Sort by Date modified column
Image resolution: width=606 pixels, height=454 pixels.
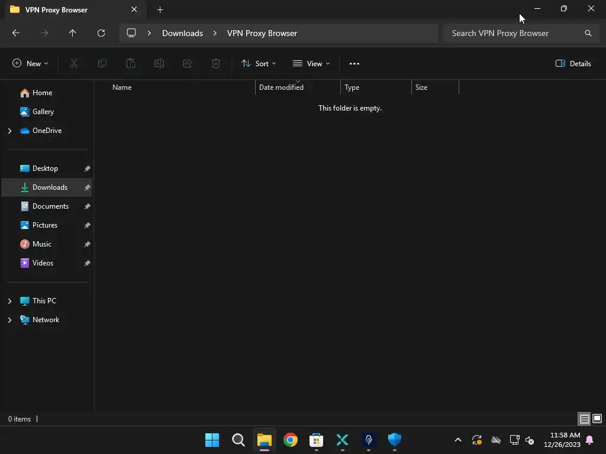[x=298, y=87]
